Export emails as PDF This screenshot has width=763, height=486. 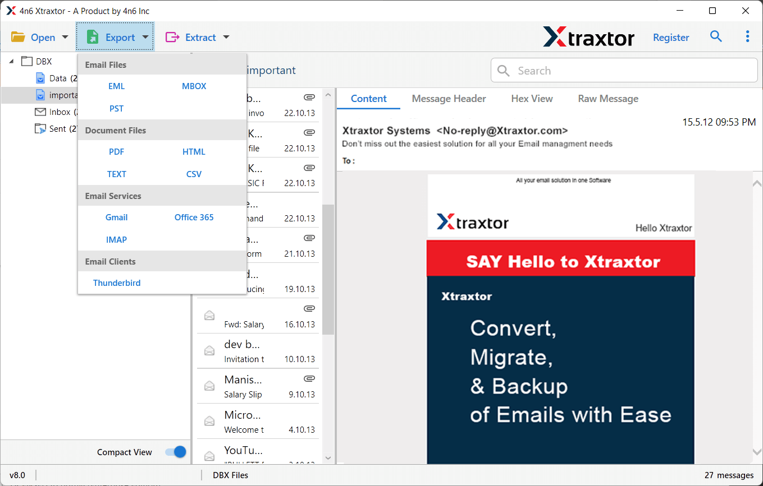117,152
